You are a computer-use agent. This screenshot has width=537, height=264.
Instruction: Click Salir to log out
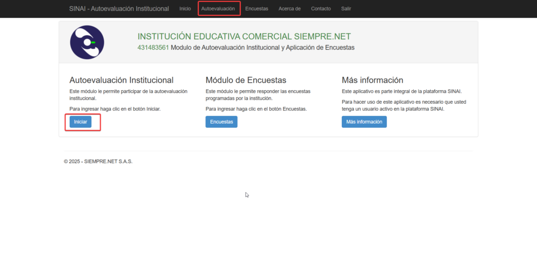tap(346, 8)
